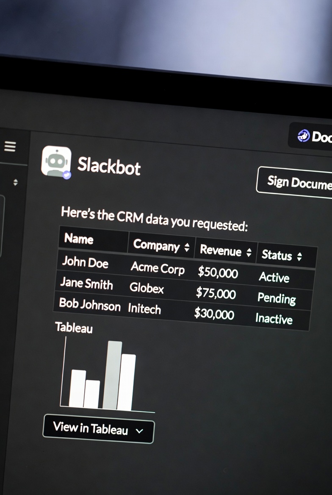Image resolution: width=332 pixels, height=495 pixels.
Task: Click the Pending status cell
Action: tap(277, 298)
